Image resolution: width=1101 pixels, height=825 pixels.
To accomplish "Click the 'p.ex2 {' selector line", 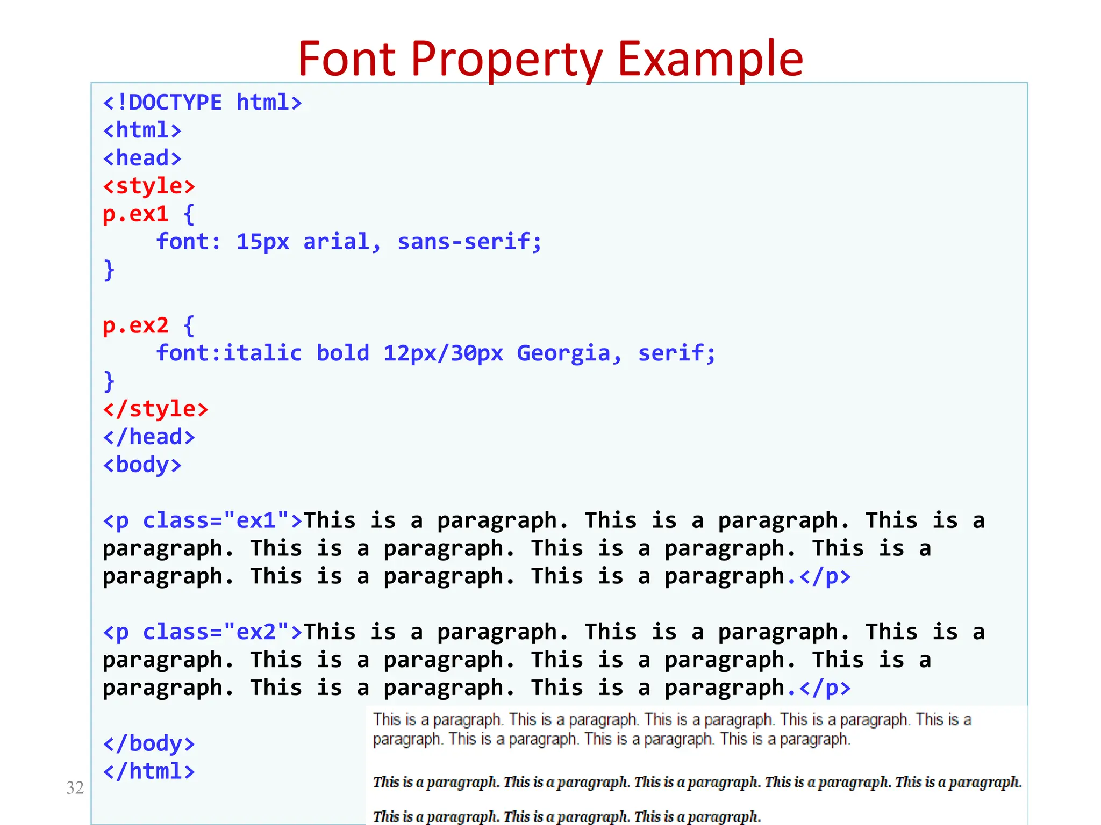I will pos(149,325).
